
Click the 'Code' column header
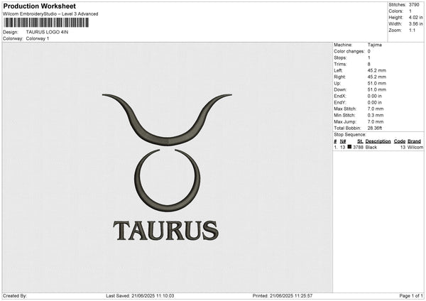click(399, 141)
